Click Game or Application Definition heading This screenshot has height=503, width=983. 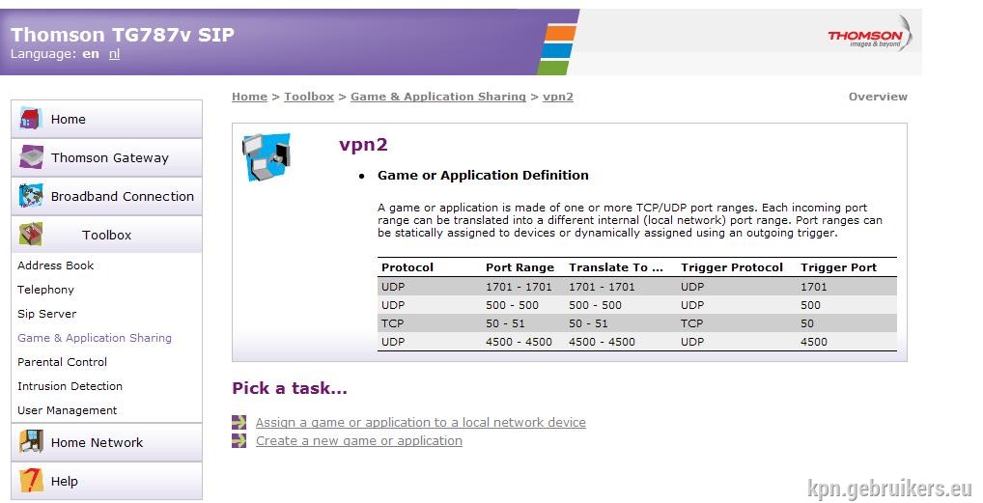[483, 176]
